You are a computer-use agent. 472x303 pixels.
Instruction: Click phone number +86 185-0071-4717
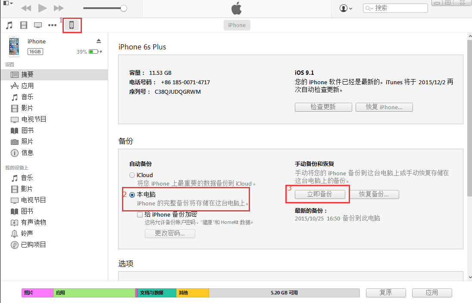pyautogui.click(x=185, y=82)
